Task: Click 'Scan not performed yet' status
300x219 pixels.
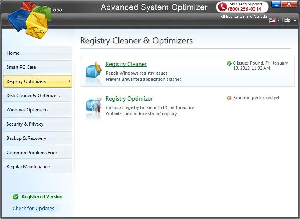Action: [x=257, y=98]
